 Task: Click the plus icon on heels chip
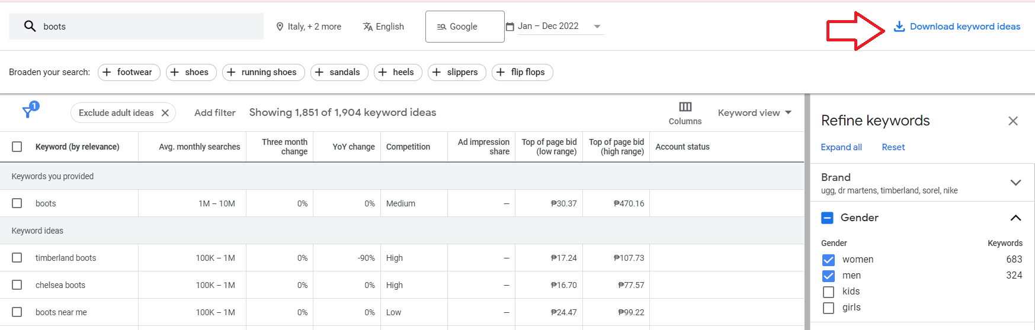383,72
